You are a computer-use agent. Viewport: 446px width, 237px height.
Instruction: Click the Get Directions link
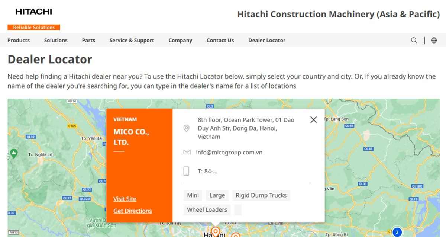[x=133, y=211]
